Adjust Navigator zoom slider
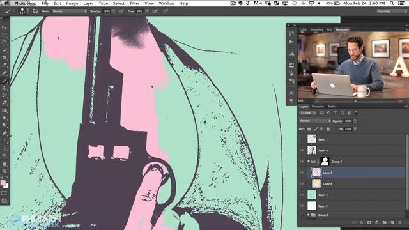Viewport: 409px width, 230px height. click(355, 101)
